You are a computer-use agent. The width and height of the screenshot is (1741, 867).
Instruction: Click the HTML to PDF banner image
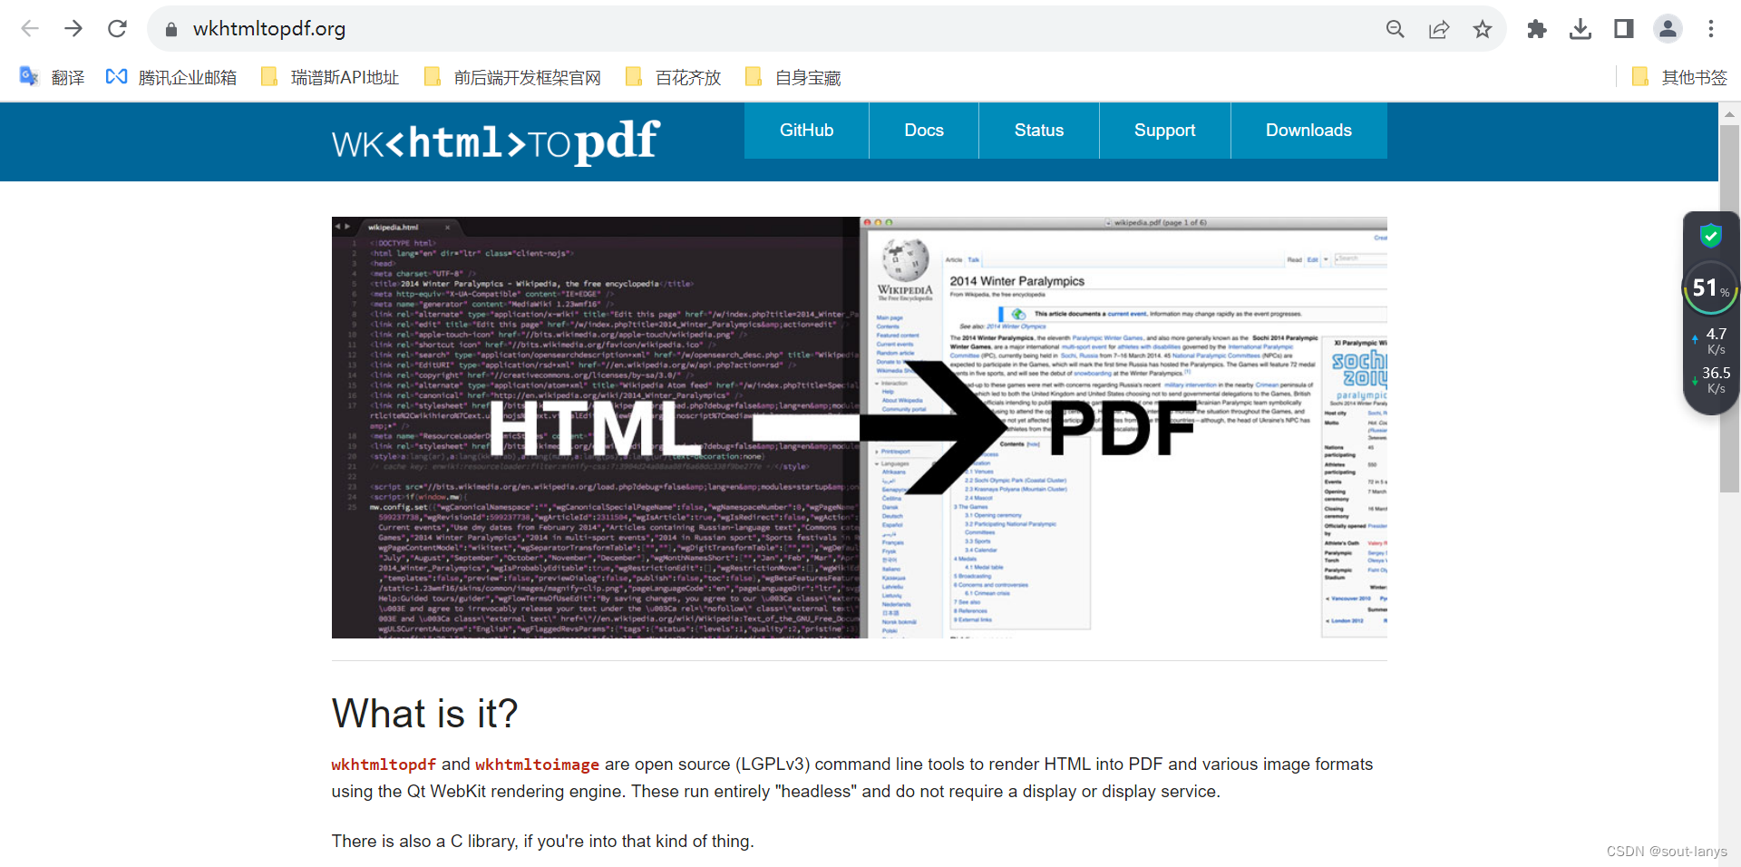tap(860, 427)
